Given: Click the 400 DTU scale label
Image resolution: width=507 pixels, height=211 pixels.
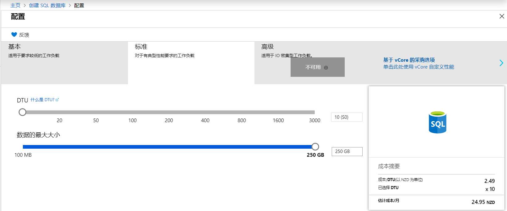Looking at the screenshot, I should (x=205, y=120).
